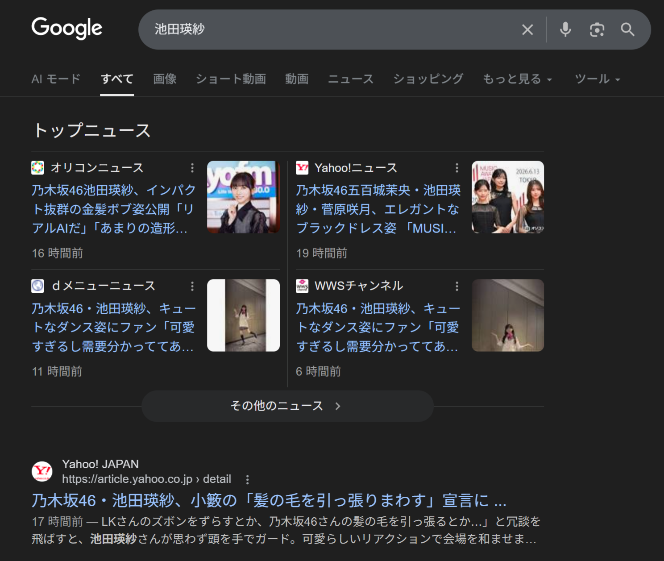Start voice search with microphone
Viewport: 664px width, 561px height.
(x=565, y=30)
